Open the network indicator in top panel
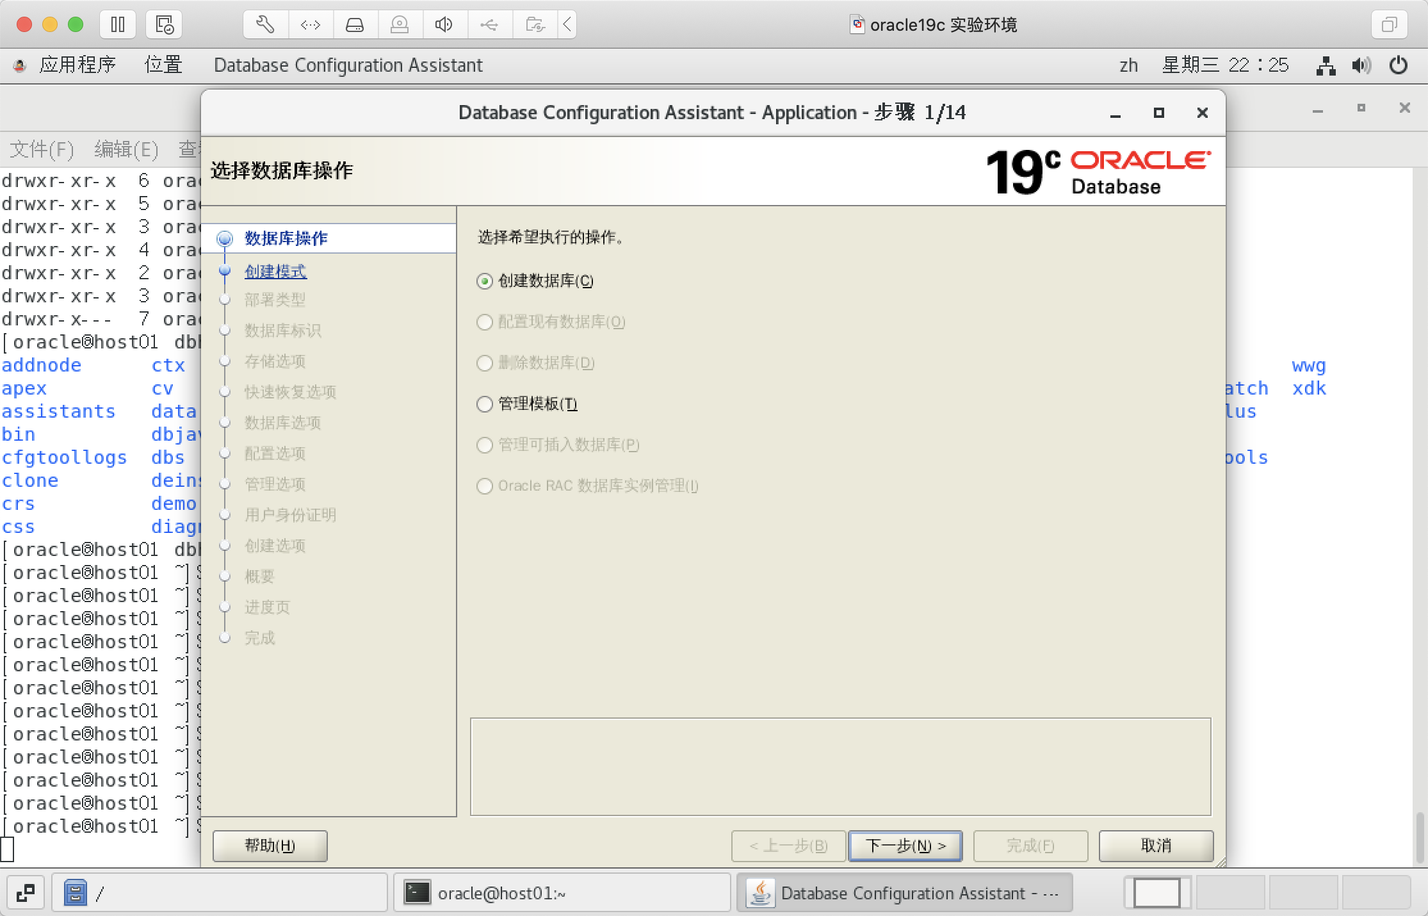This screenshot has width=1428, height=916. [1326, 65]
